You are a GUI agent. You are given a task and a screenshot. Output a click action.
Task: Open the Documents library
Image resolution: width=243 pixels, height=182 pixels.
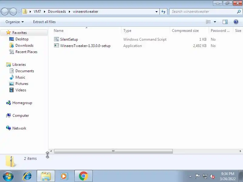click(x=25, y=71)
